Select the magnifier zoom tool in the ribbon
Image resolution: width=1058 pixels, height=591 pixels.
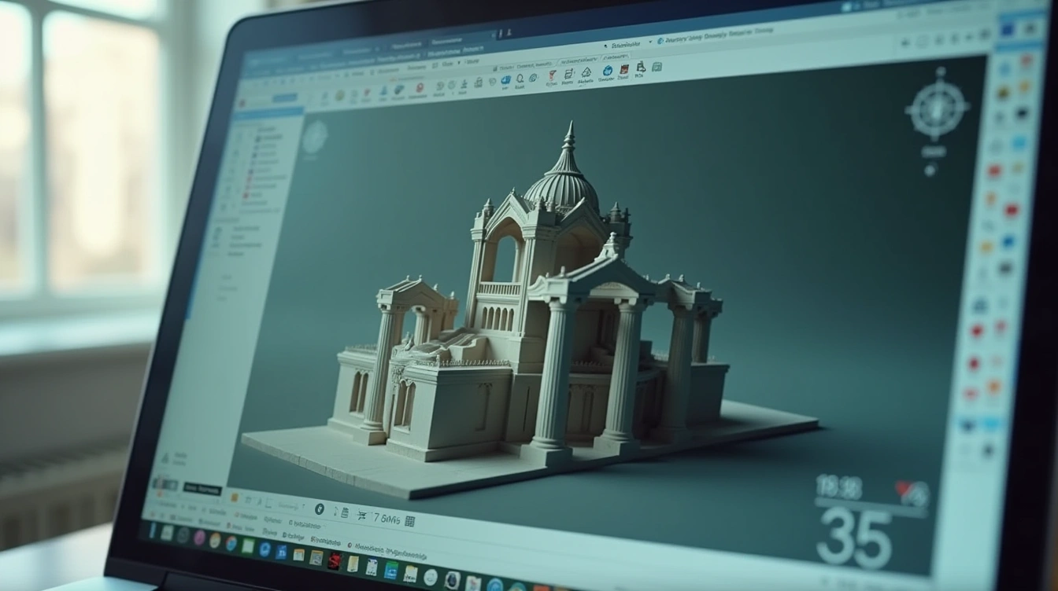[x=520, y=79]
